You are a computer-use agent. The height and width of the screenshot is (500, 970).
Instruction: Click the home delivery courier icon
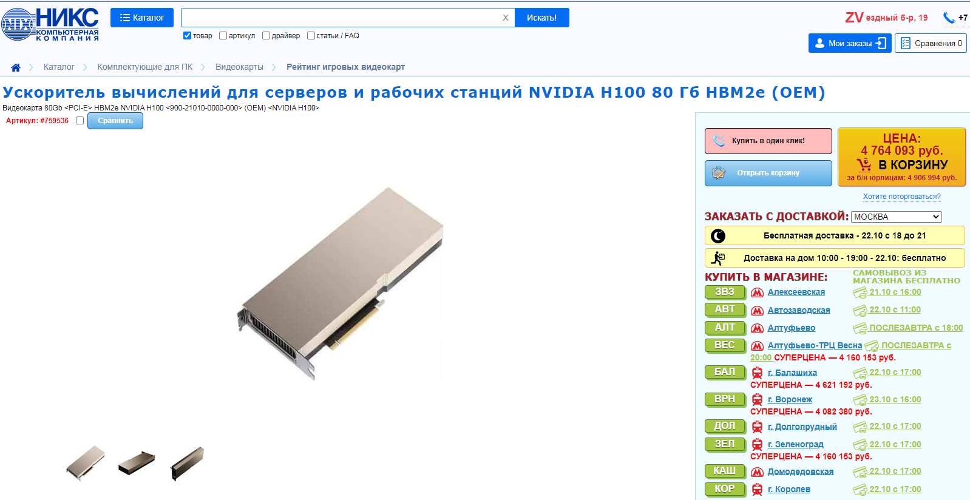pyautogui.click(x=718, y=258)
